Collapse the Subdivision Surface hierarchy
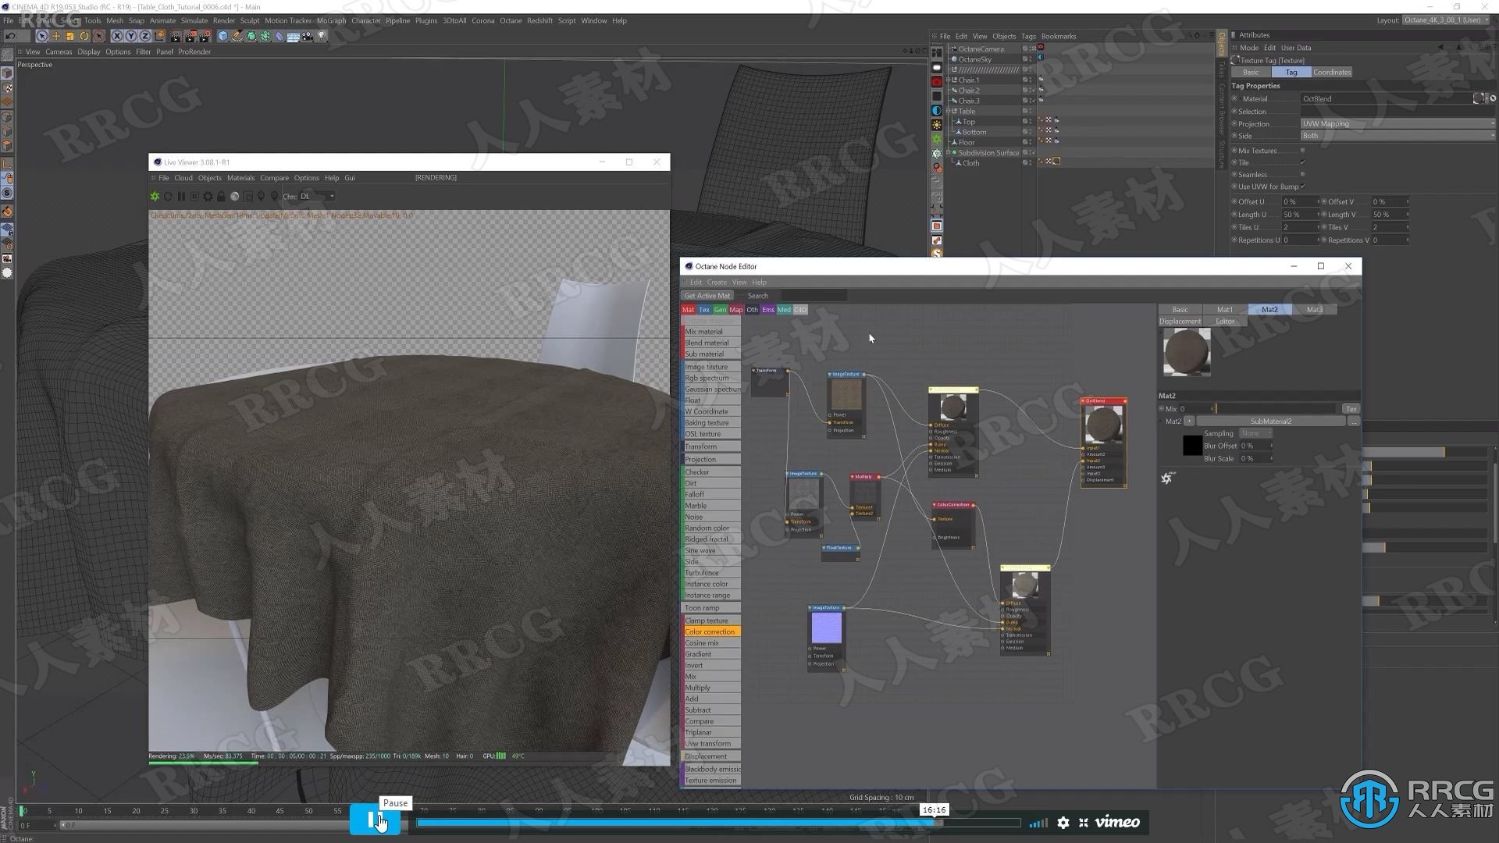 (x=949, y=153)
